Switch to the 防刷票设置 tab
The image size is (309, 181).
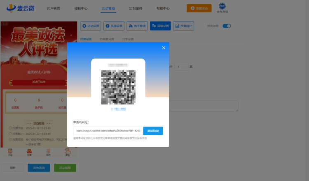click(x=107, y=39)
